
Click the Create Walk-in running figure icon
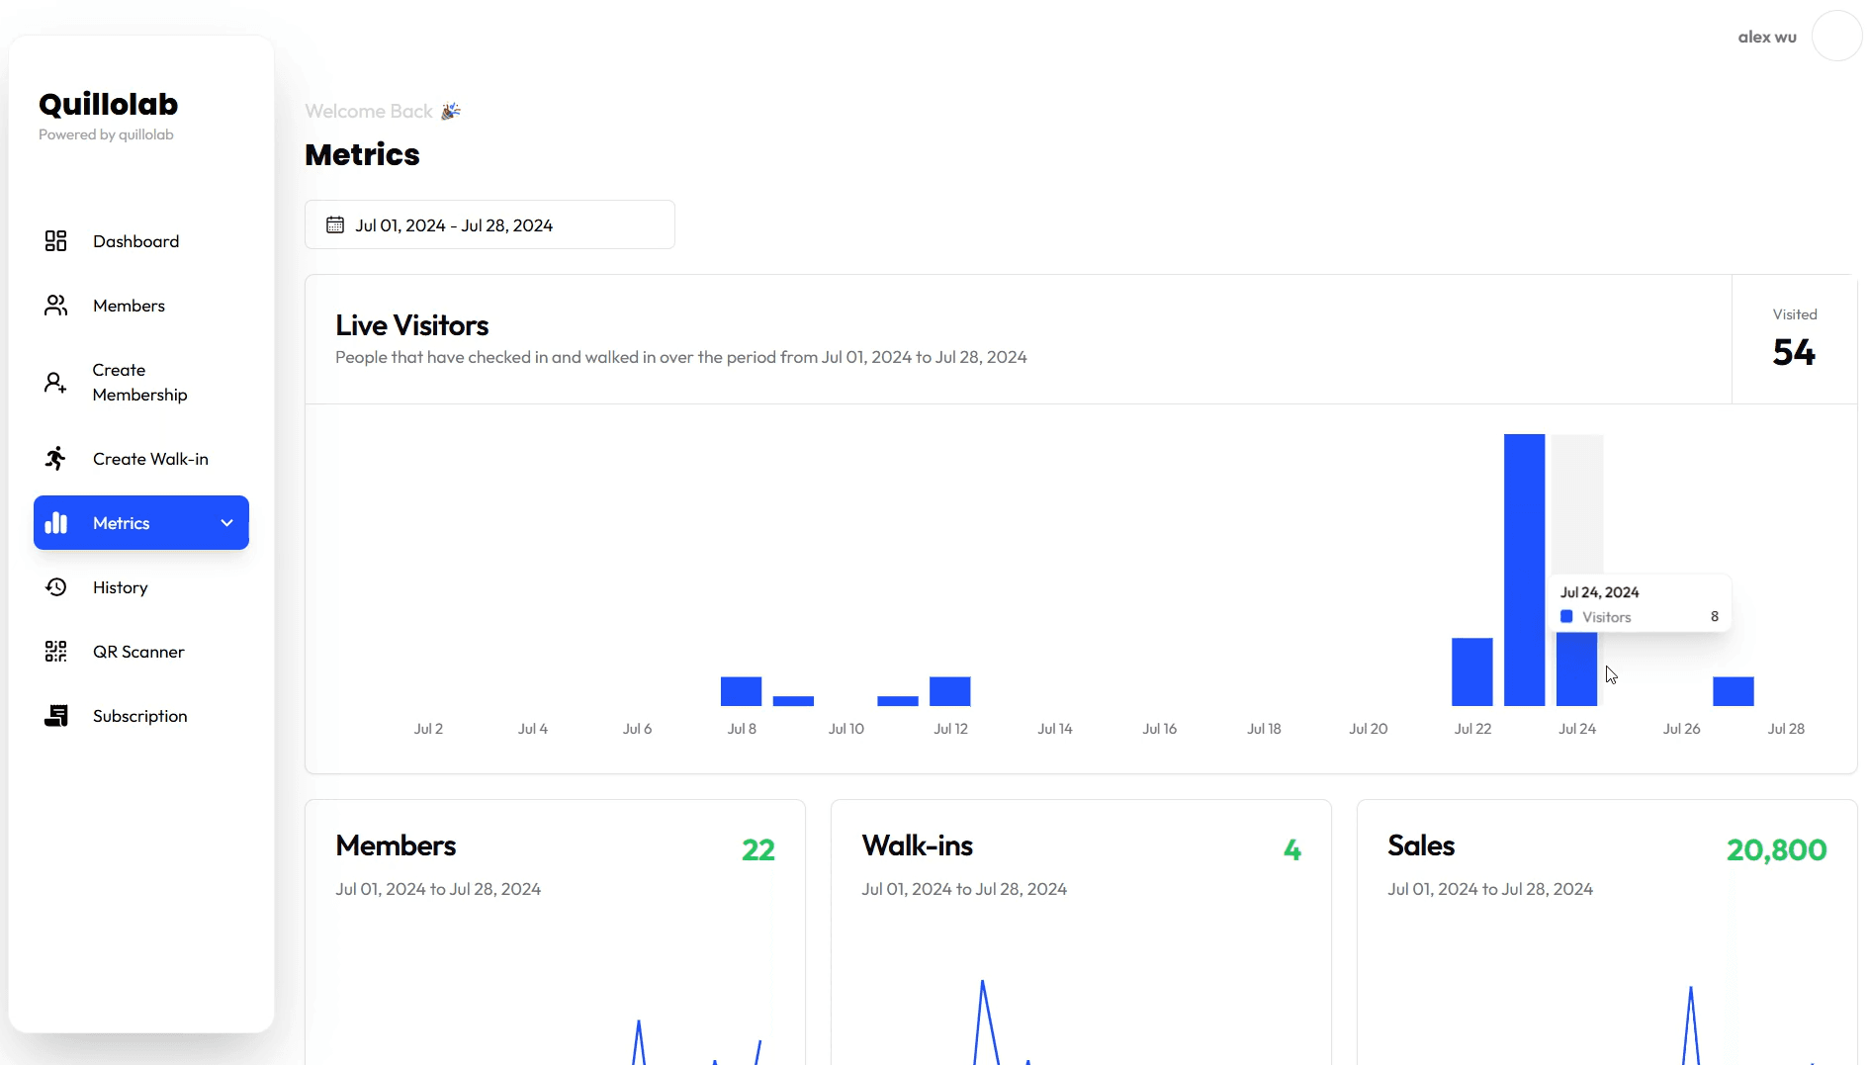(x=56, y=459)
